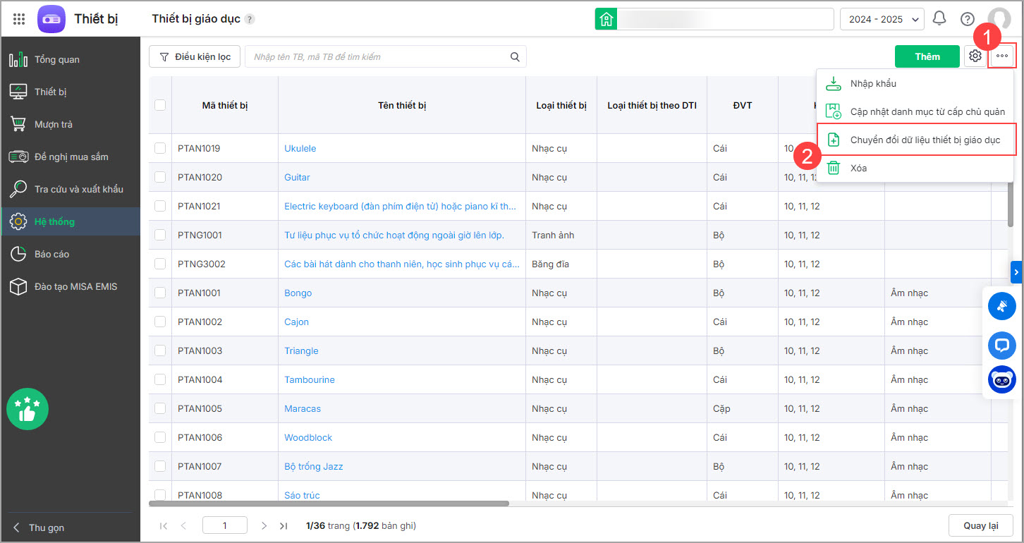1024x543 pixels.
Task: Open the robot assistant floating icon
Action: point(1001,380)
